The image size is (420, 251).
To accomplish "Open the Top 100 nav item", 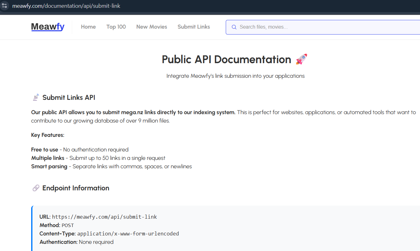I will [116, 27].
